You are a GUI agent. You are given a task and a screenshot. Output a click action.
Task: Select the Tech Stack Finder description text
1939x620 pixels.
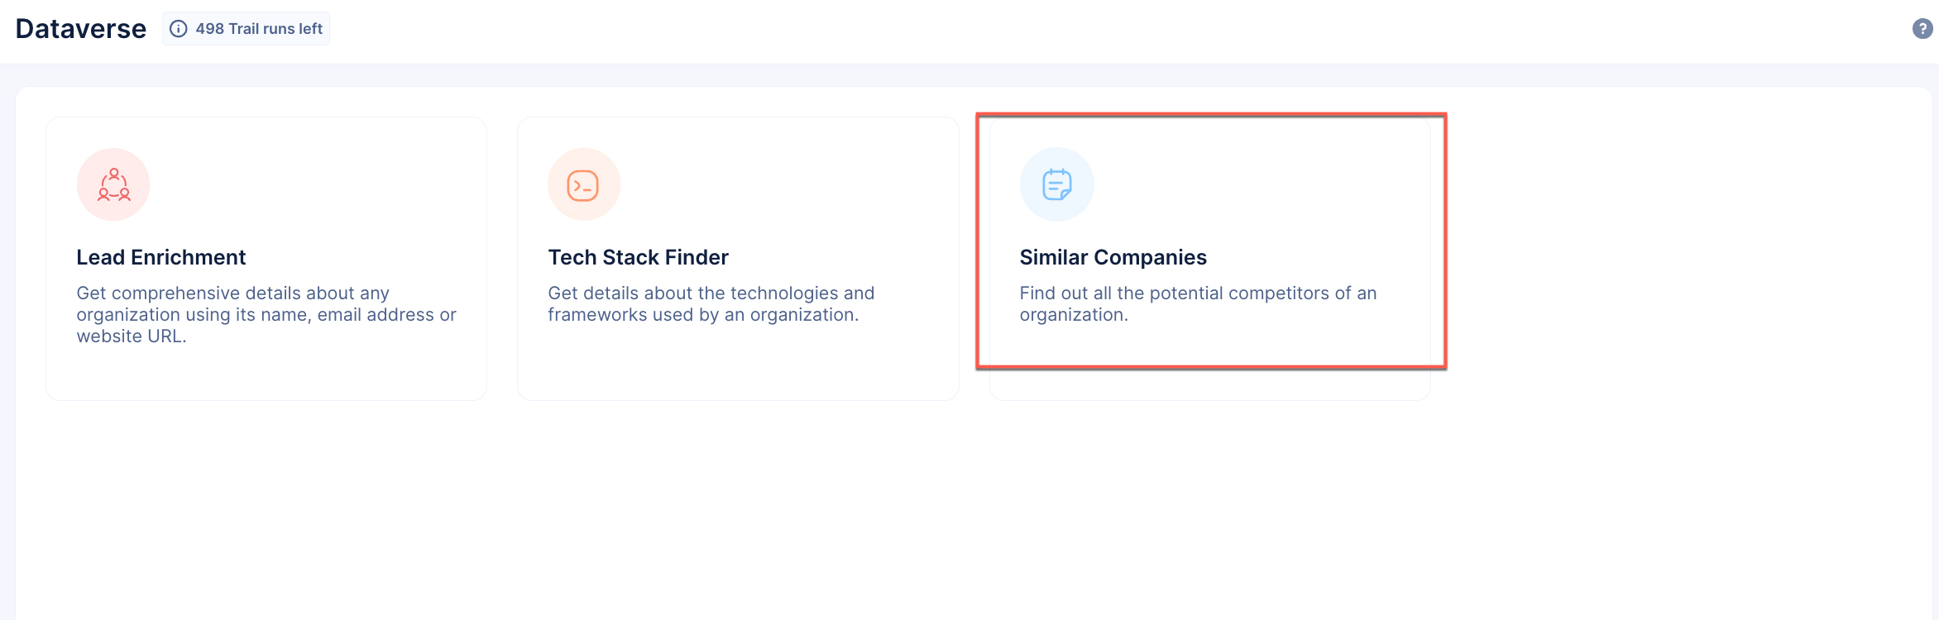[711, 304]
